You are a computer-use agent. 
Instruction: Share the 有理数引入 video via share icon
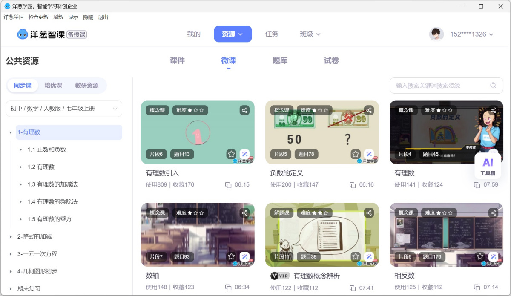click(x=244, y=110)
